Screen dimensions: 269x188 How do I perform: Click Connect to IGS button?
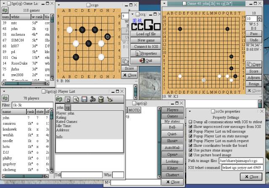click(x=146, y=47)
